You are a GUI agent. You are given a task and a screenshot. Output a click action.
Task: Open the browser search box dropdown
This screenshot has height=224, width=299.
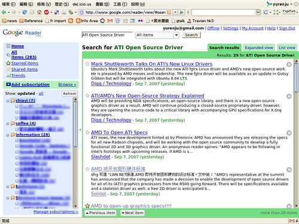click(258, 13)
